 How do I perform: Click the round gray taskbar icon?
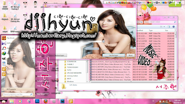coord(54,101)
